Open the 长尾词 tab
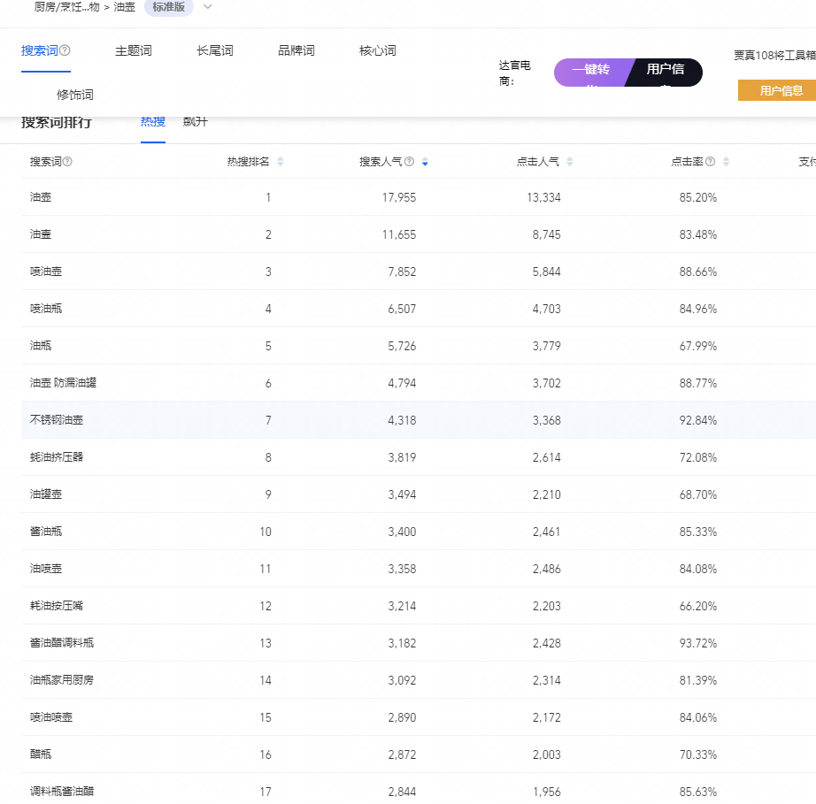 pyautogui.click(x=215, y=50)
